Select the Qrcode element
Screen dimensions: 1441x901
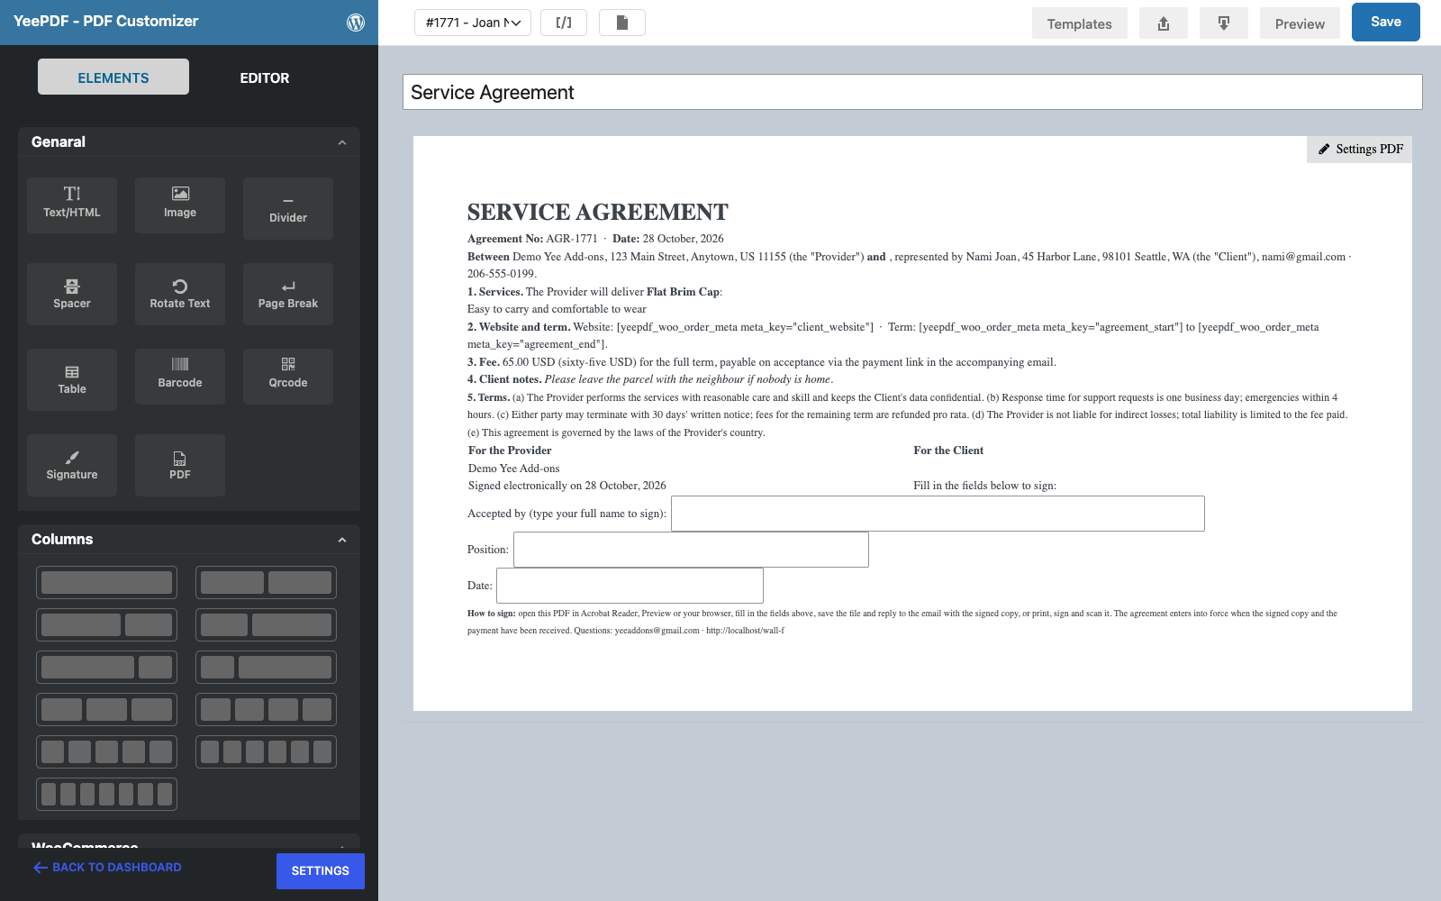[x=288, y=376]
